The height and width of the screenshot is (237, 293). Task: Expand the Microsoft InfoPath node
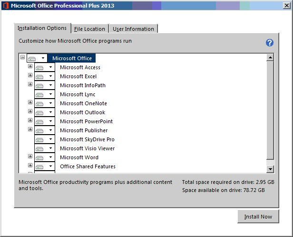30,84
